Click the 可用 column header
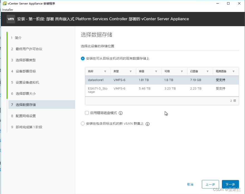 (x=167, y=71)
